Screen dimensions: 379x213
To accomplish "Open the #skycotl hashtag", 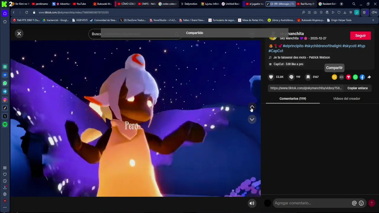I will pos(349,46).
